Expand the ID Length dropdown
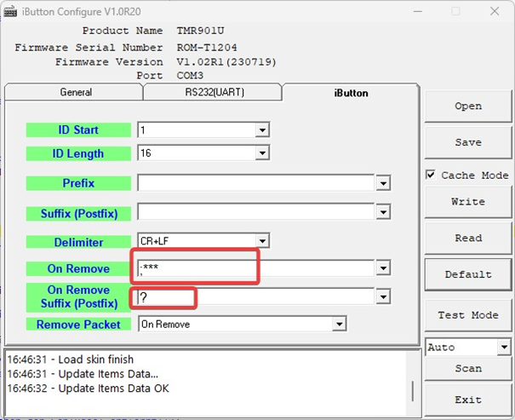This screenshot has height=420, width=515. 262,154
